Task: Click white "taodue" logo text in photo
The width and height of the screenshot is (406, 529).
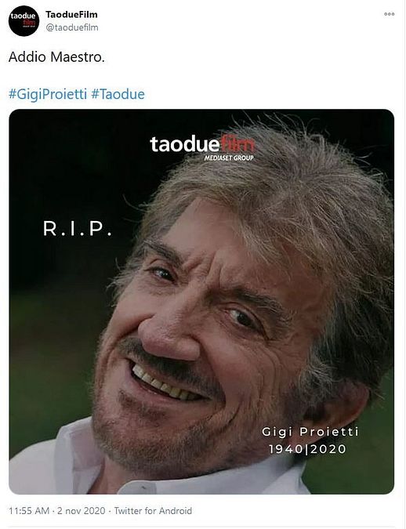Action: (185, 144)
